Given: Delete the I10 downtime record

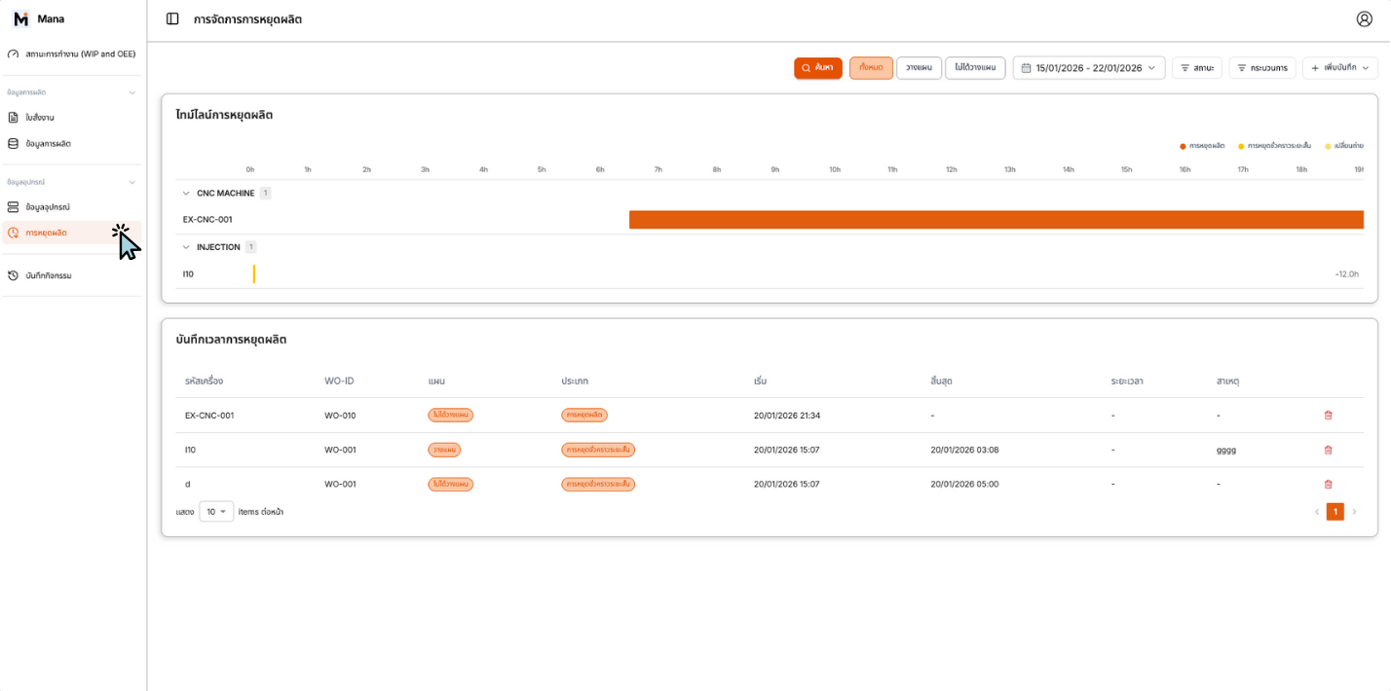Looking at the screenshot, I should pos(1328,450).
